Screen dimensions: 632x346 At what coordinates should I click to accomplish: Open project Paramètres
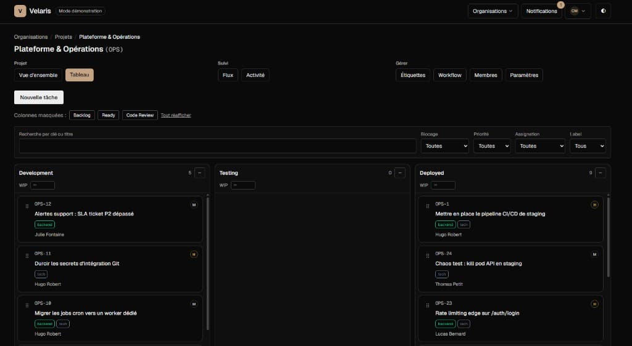(x=524, y=75)
